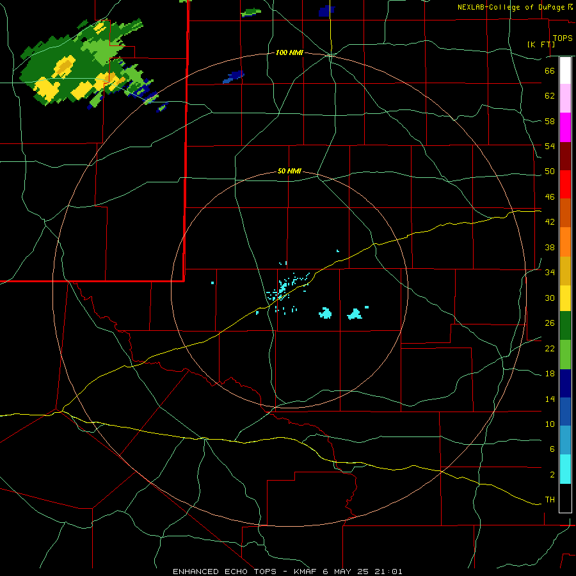Click the 62 scale value

[550, 96]
